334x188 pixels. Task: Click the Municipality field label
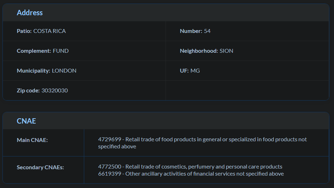33,71
